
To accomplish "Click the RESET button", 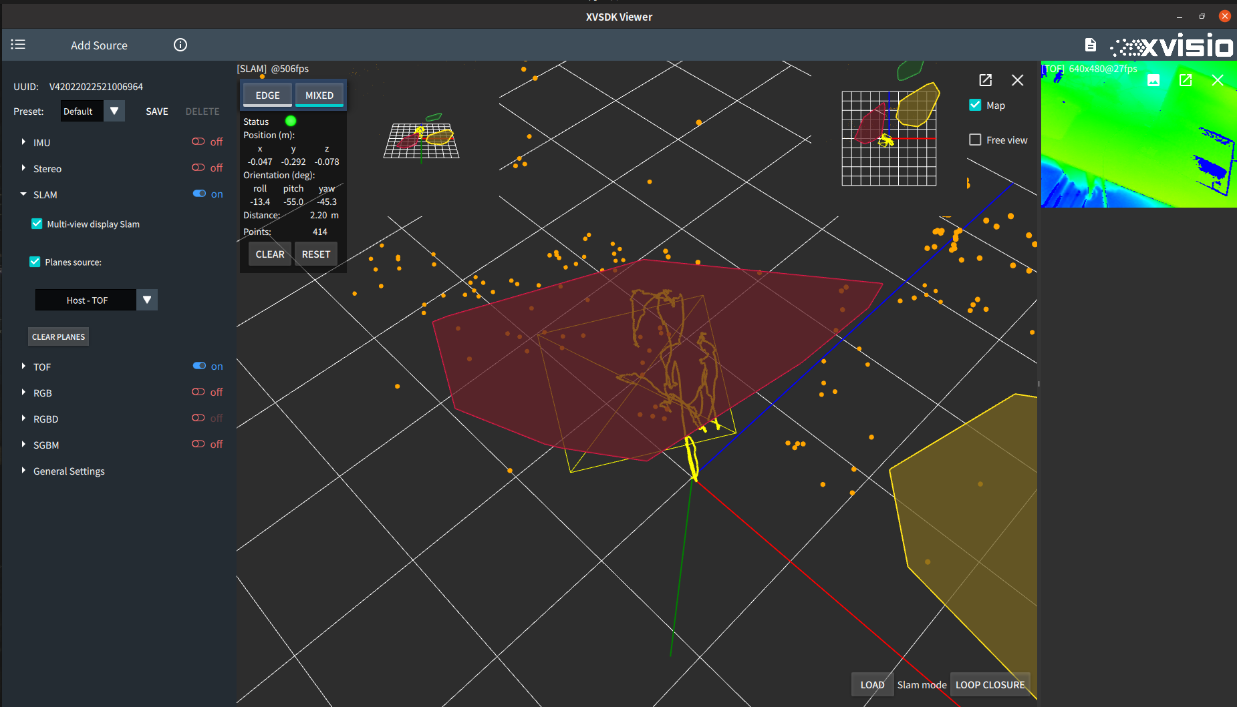I will [x=316, y=254].
